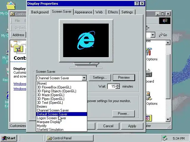
Task: Select Channel Screen Saver list entry
Action: [61, 110]
